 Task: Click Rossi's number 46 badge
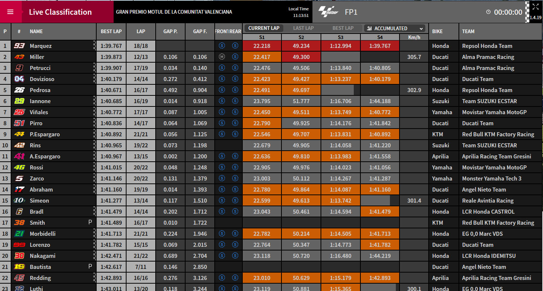[x=19, y=167]
